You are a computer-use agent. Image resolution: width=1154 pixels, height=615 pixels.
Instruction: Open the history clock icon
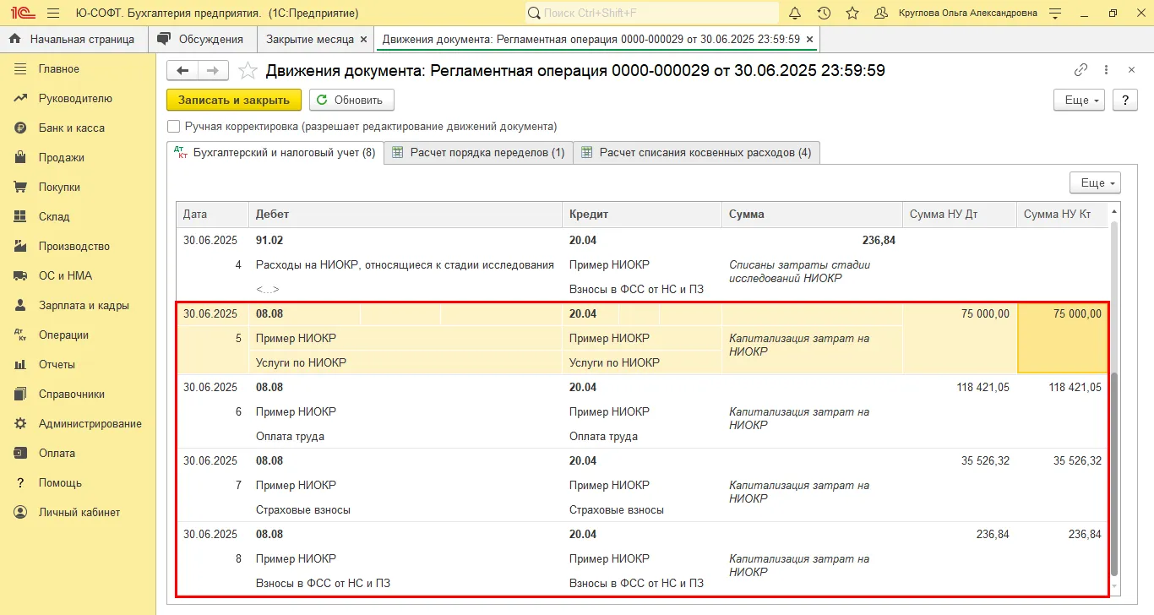824,13
